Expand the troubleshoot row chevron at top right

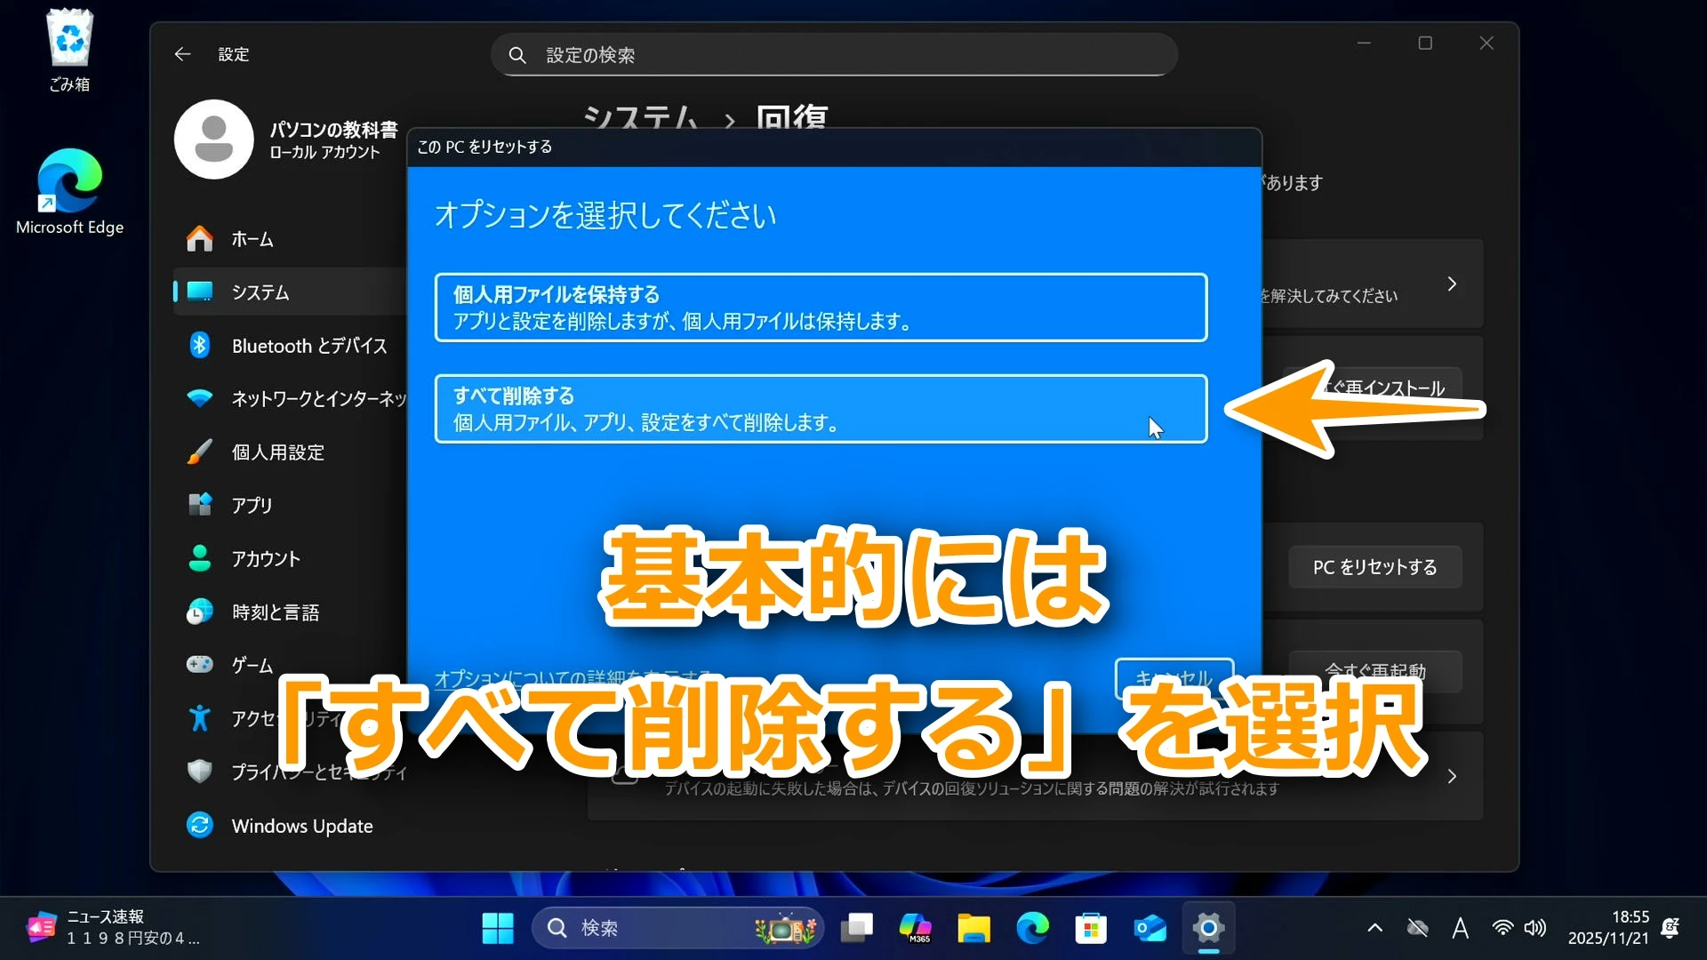tap(1452, 284)
